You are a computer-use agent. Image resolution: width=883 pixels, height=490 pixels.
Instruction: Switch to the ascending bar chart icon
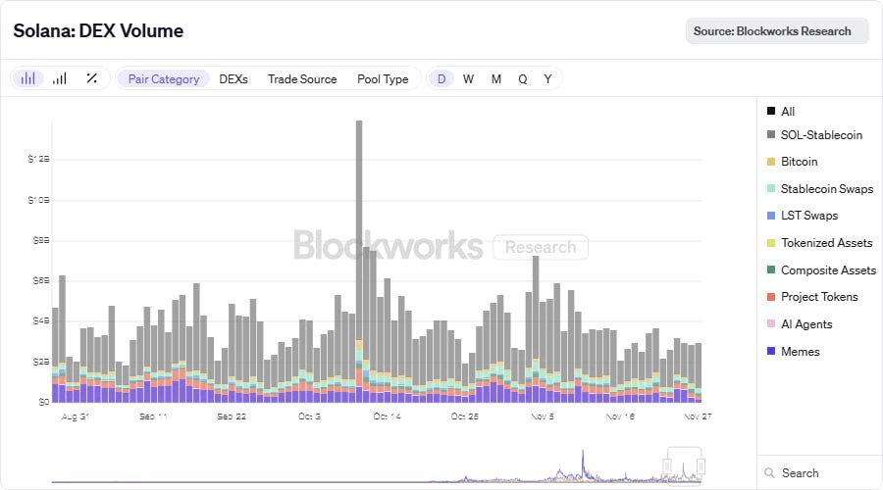pos(60,78)
